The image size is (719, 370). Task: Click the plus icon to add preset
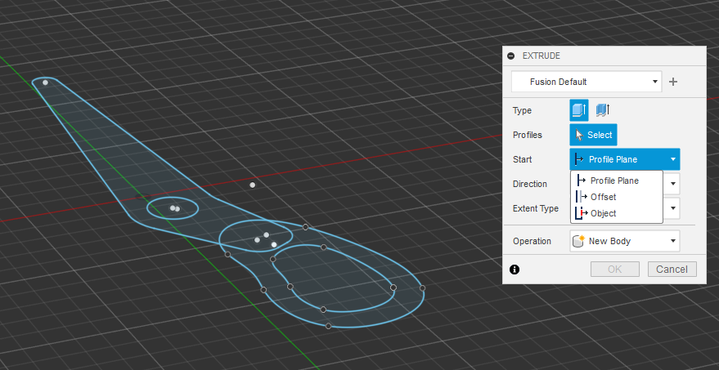coord(673,82)
